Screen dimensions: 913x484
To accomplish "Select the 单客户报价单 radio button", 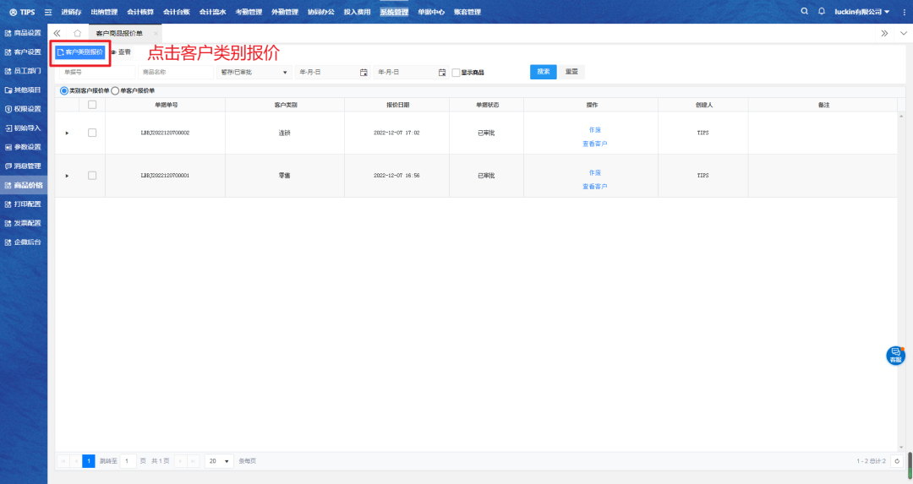I will [115, 90].
